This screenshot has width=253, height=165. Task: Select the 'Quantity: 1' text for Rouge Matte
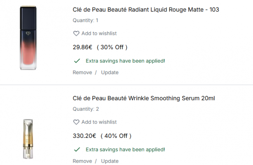click(86, 21)
